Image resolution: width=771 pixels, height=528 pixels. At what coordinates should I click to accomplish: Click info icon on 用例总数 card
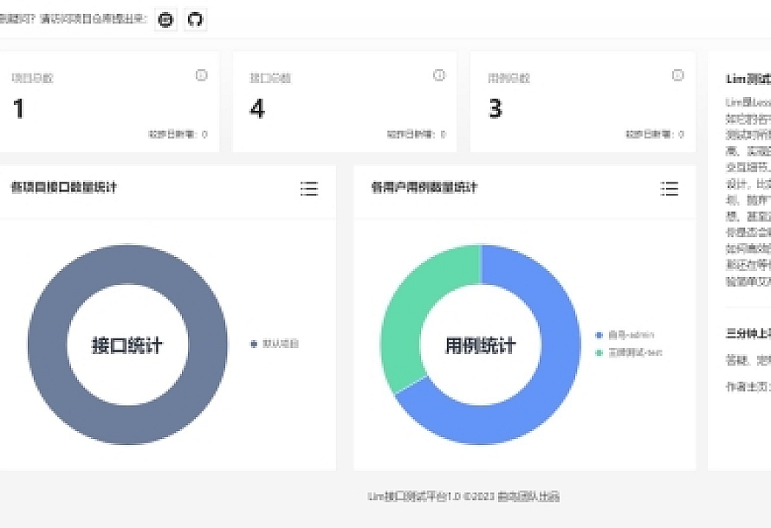pyautogui.click(x=677, y=75)
